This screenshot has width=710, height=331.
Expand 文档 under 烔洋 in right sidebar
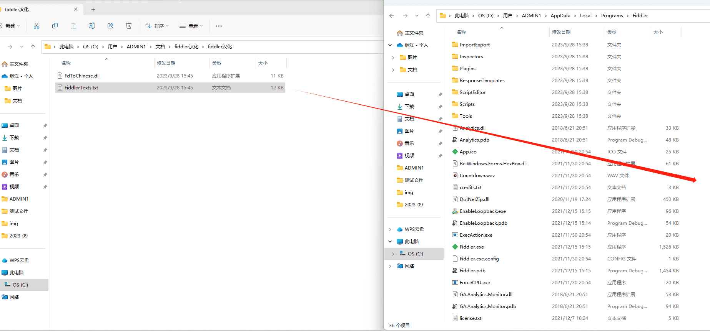pos(393,70)
